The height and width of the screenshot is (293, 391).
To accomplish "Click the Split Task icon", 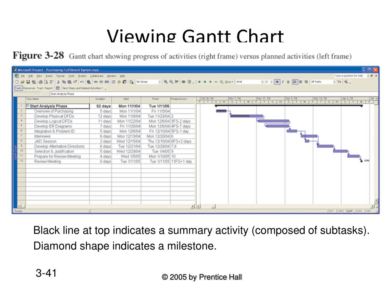I will [107, 82].
